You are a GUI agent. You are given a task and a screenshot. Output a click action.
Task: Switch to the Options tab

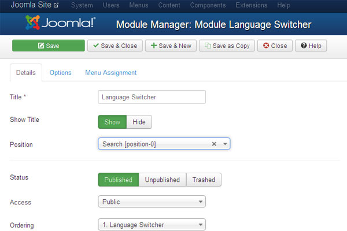(x=60, y=73)
